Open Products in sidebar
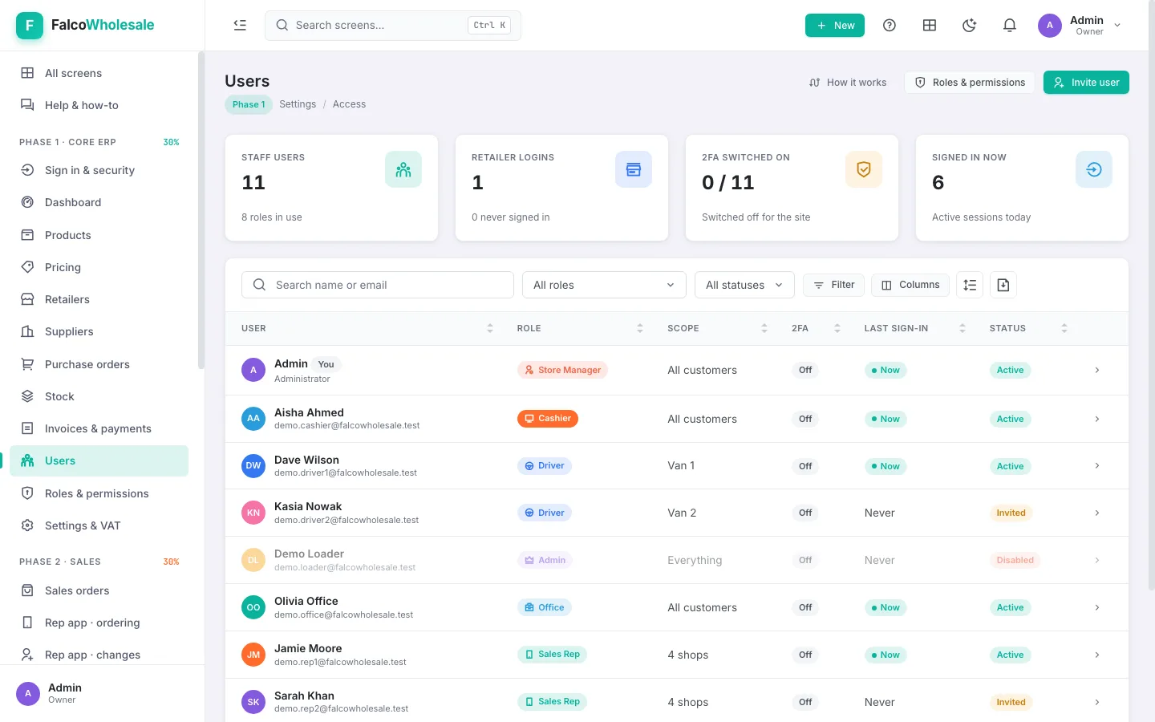 [x=99, y=235]
